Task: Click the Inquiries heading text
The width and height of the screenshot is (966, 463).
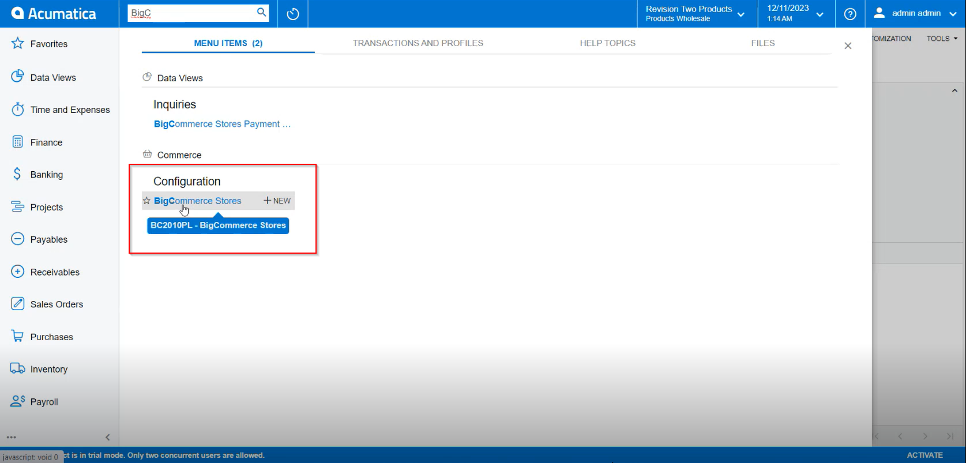Action: point(175,104)
